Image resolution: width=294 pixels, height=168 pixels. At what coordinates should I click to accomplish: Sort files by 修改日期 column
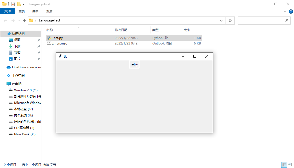pyautogui.click(x=121, y=30)
